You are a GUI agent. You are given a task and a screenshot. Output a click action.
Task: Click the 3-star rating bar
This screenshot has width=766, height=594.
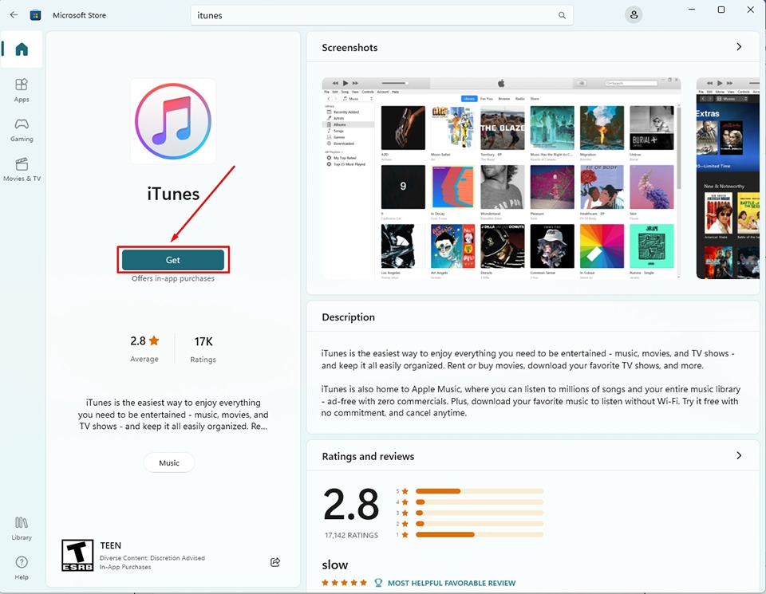click(x=480, y=513)
